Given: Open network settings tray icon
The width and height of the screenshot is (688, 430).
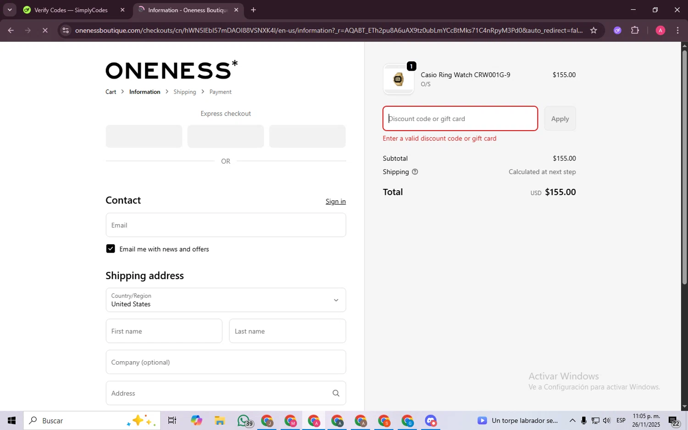Looking at the screenshot, I should pyautogui.click(x=595, y=420).
